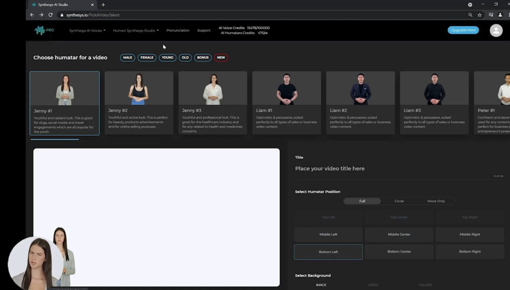Click the browser zoom magnifier icon
This screenshot has height=290, width=510.
[x=470, y=15]
